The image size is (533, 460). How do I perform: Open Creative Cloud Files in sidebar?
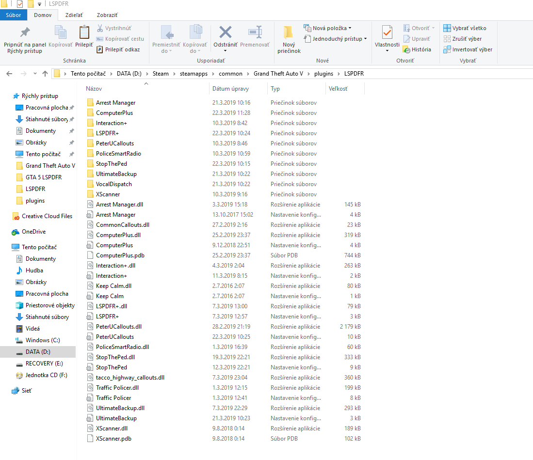pyautogui.click(x=47, y=216)
